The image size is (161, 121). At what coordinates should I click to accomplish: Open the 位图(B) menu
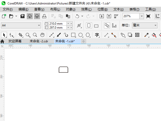[x=102, y=9]
